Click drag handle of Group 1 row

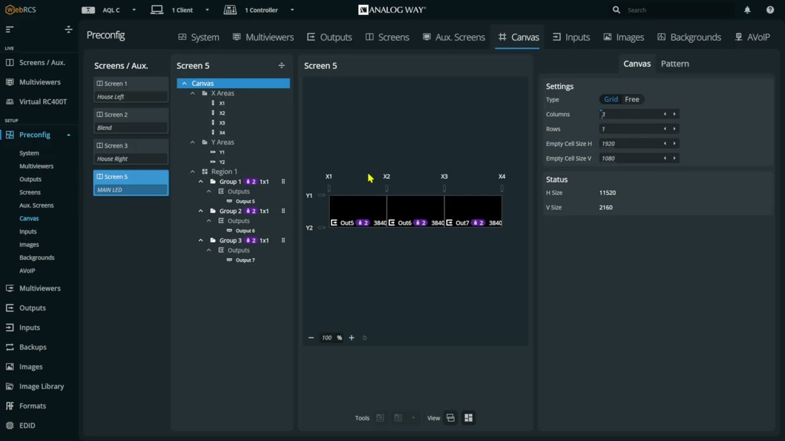coord(283,182)
